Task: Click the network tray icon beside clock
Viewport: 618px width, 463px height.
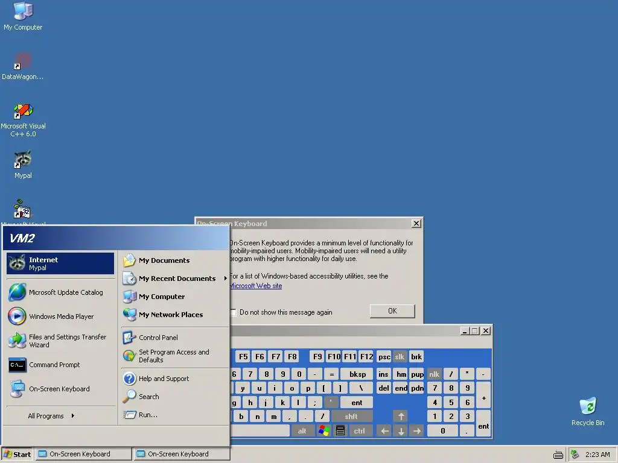Action: click(575, 454)
